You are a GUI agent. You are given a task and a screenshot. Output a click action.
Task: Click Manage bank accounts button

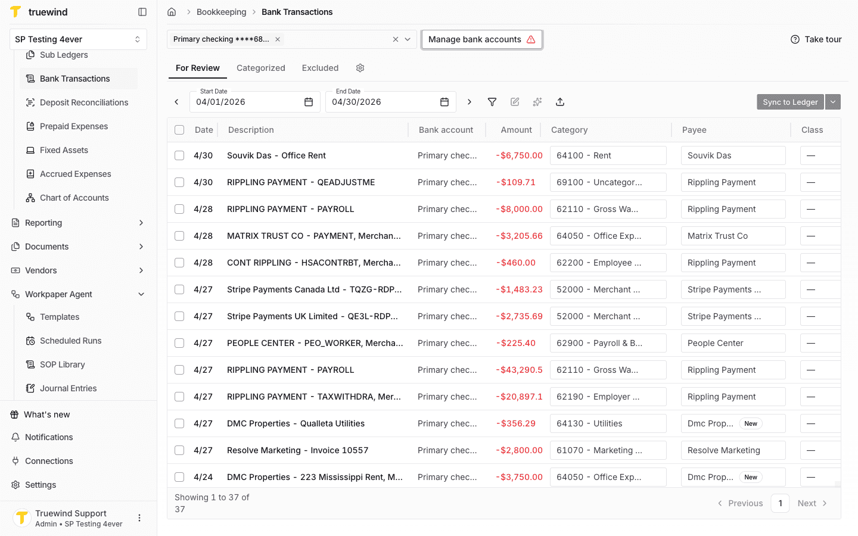pyautogui.click(x=481, y=39)
